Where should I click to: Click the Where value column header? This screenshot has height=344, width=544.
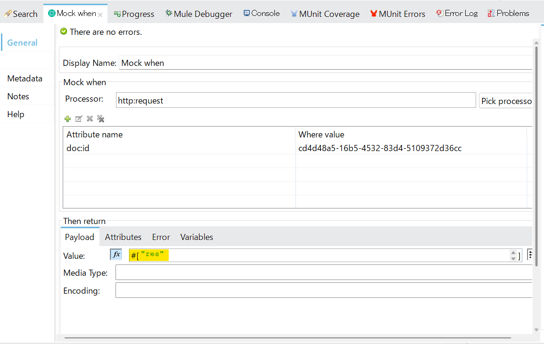pyautogui.click(x=411, y=135)
